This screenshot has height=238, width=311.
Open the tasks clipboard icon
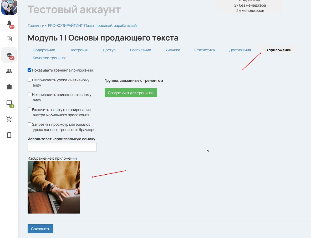point(9,87)
